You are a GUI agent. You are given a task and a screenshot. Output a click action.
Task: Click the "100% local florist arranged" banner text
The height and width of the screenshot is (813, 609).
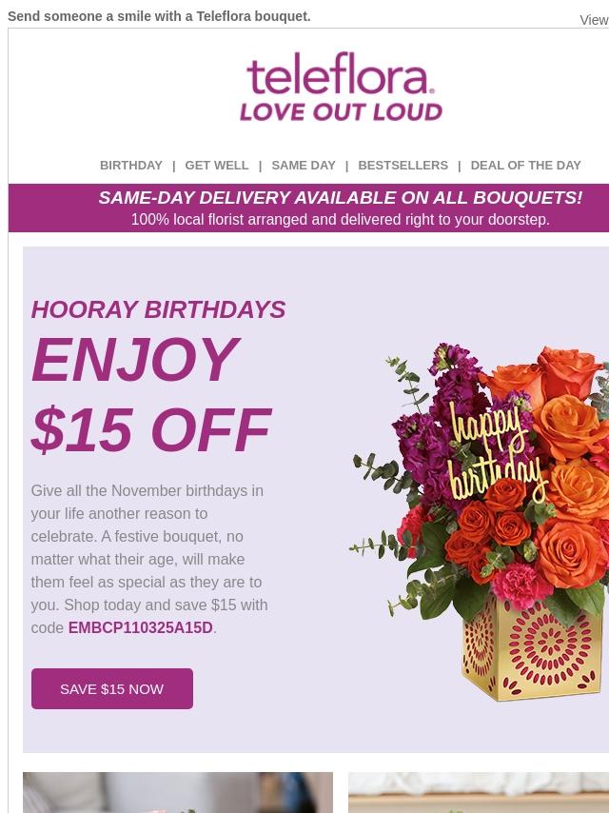coord(340,220)
